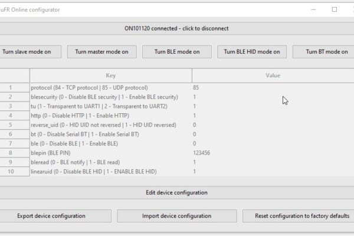Select the linearuid key cell
This screenshot has width=354, height=236.
(x=111, y=172)
